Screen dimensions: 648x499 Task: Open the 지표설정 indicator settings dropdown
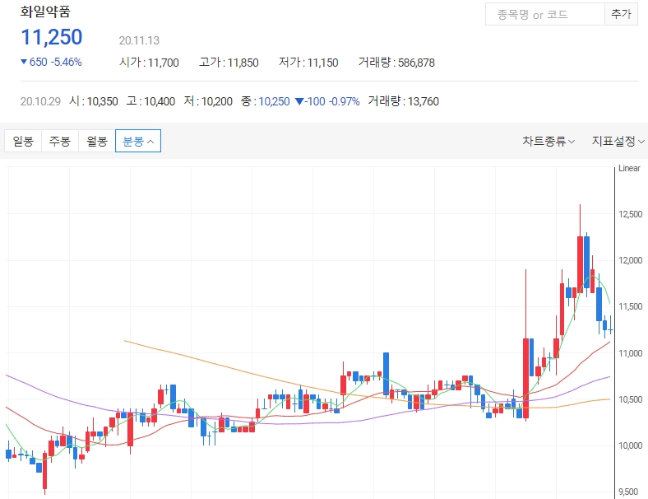(x=618, y=141)
